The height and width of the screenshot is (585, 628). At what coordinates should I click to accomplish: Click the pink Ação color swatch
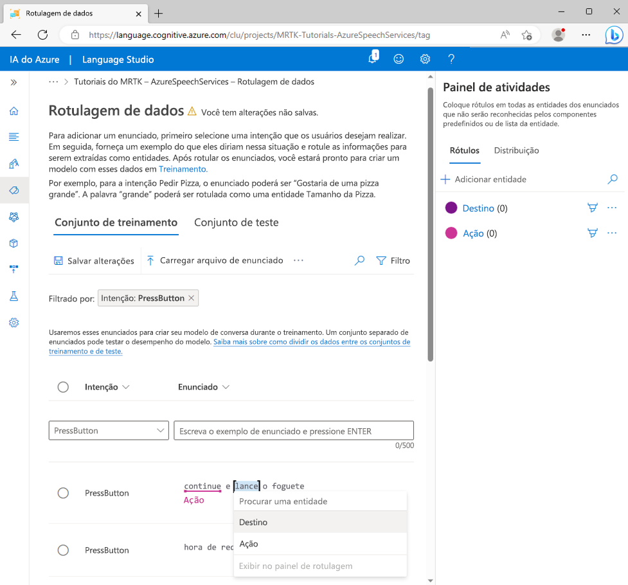pos(451,233)
